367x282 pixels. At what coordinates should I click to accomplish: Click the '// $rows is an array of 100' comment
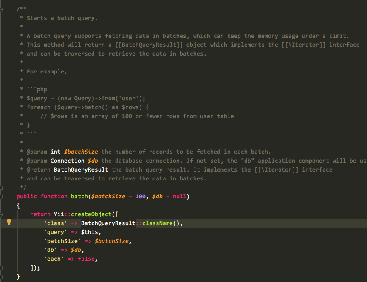coord(137,116)
